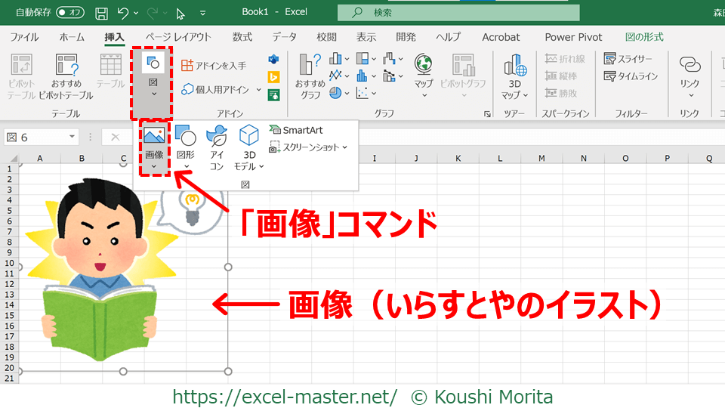This screenshot has height=408, width=725.
Task: Select column header K
Action: pyautogui.click(x=459, y=159)
